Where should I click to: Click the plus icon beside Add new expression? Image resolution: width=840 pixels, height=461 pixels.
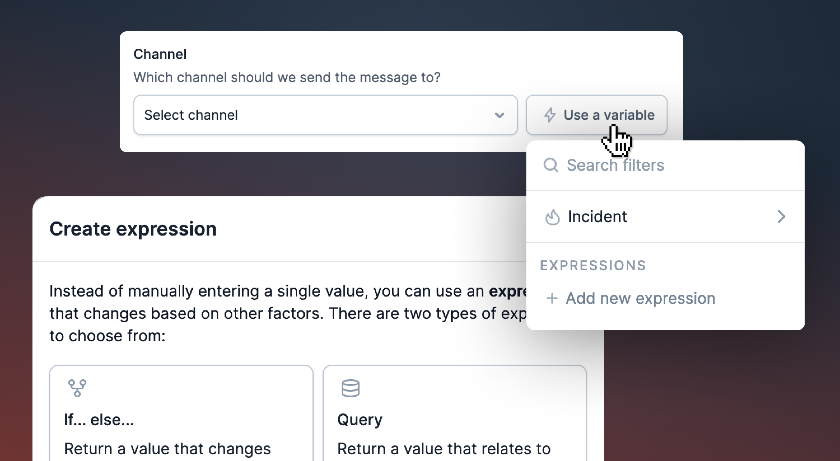coord(552,298)
